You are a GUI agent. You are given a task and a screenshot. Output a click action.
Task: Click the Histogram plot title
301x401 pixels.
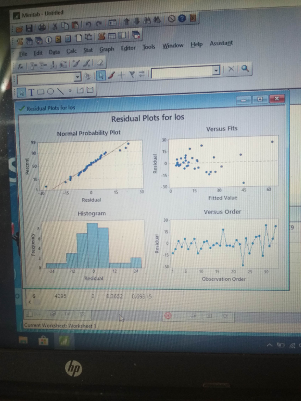pyautogui.click(x=91, y=213)
